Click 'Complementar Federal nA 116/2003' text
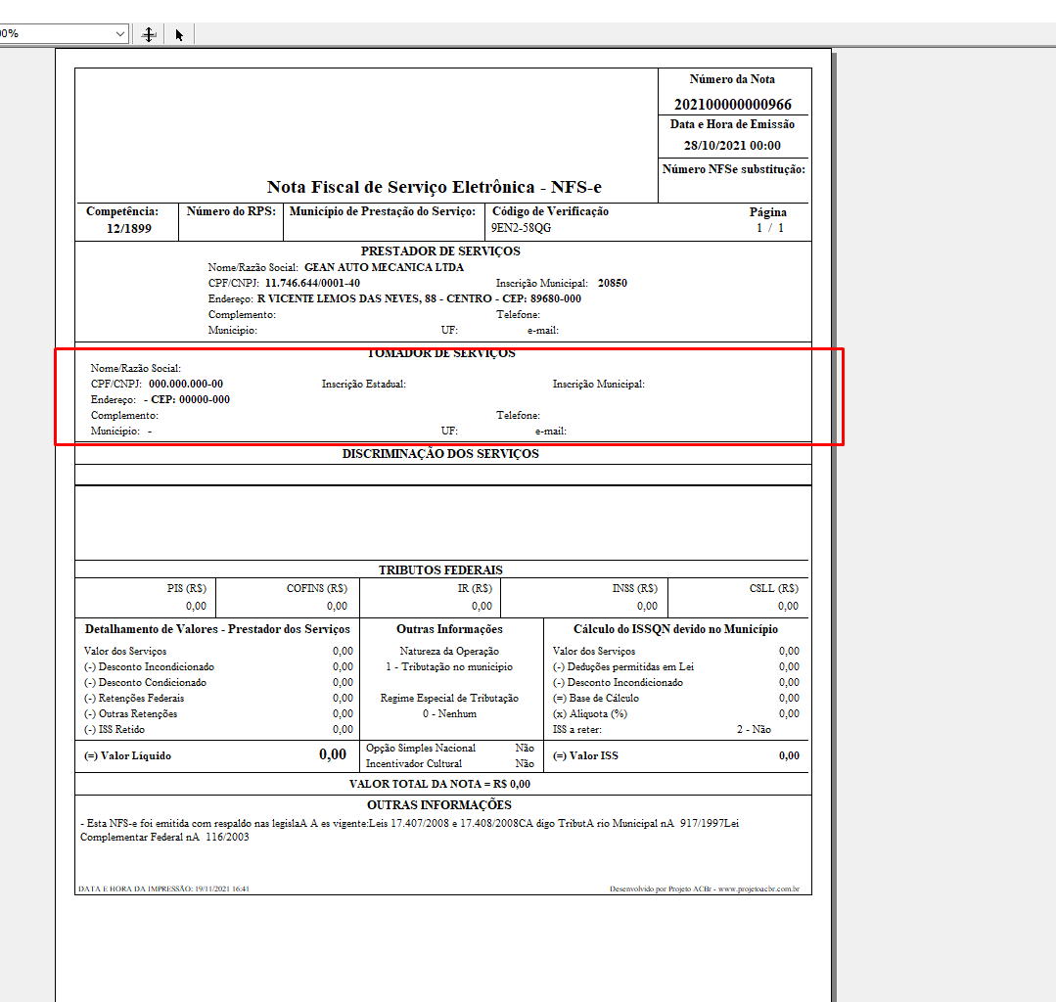Image resolution: width=1056 pixels, height=1002 pixels. 164,837
